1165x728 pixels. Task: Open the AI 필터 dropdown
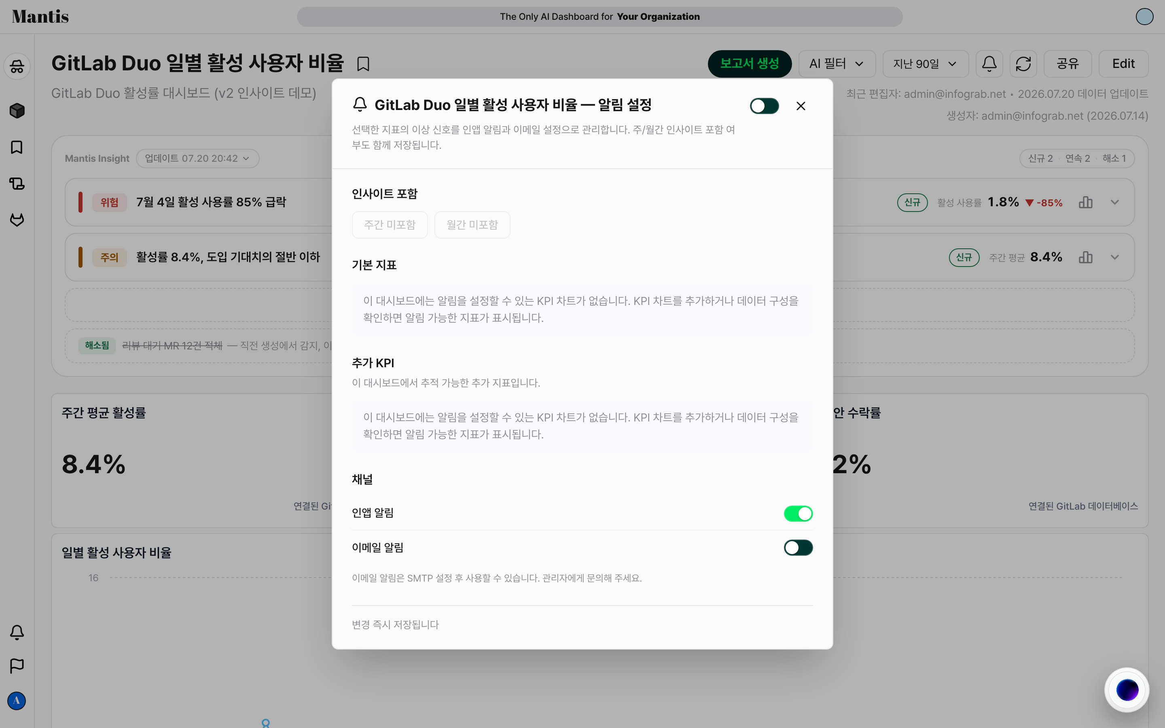[837, 63]
